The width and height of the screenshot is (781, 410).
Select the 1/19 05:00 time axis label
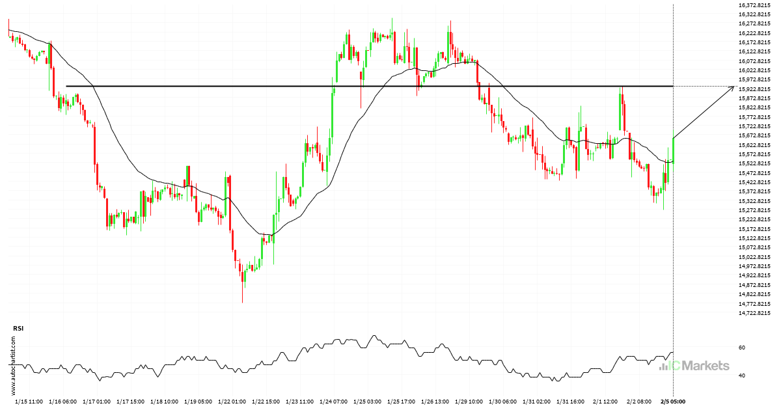tap(199, 402)
